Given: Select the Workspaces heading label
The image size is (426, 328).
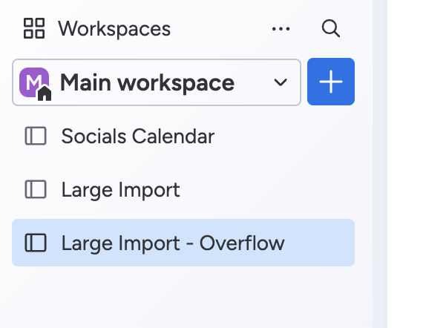Looking at the screenshot, I should coord(114,28).
